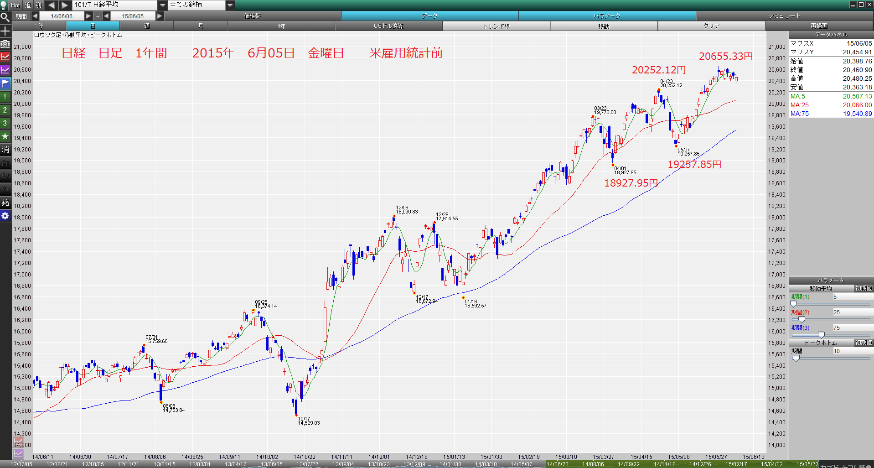Click the 期間(2) slider handle
The width and height of the screenshot is (874, 468).
coord(802,319)
